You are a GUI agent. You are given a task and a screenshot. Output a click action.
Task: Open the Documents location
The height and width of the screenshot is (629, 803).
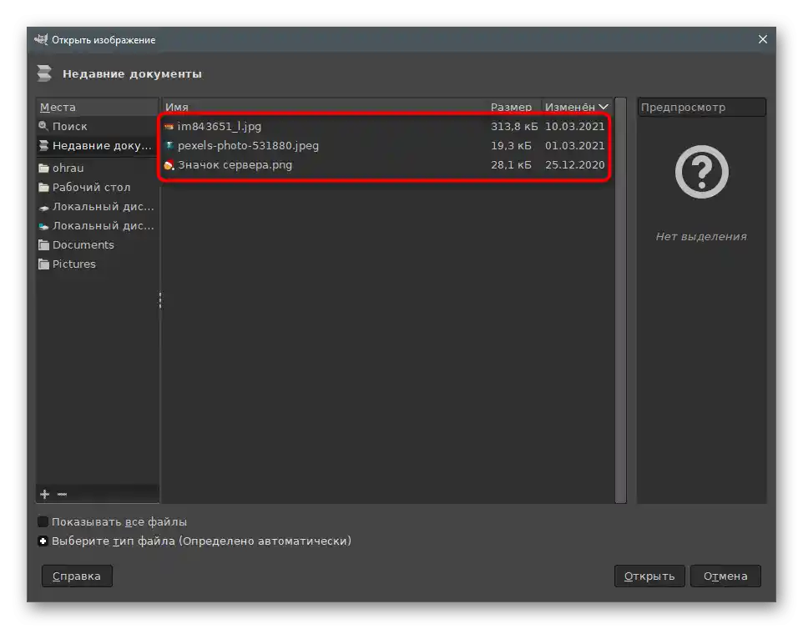point(98,245)
